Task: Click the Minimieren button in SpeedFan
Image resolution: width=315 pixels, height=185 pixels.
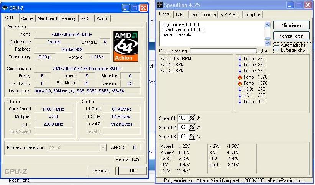Action: pyautogui.click(x=291, y=25)
